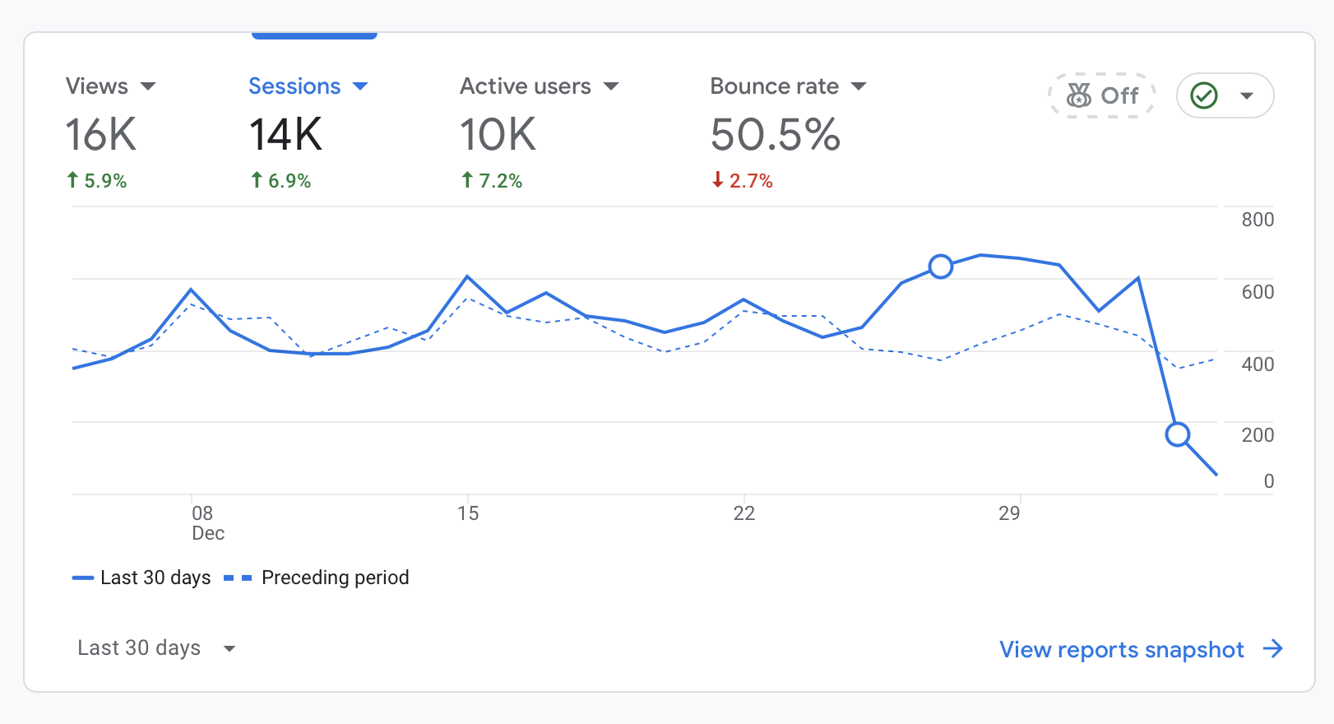Expand the Bounce rate dropdown arrow
The image size is (1334, 724).
pyautogui.click(x=859, y=86)
